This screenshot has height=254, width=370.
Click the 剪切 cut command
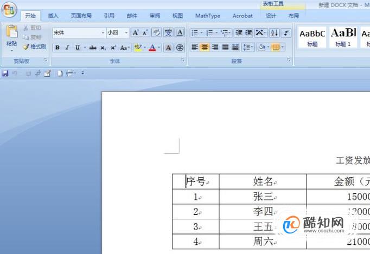click(x=33, y=28)
